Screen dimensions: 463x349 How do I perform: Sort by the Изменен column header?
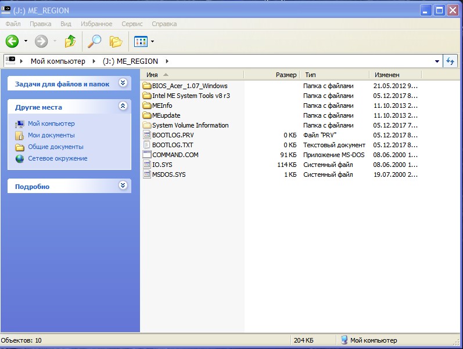(x=396, y=75)
